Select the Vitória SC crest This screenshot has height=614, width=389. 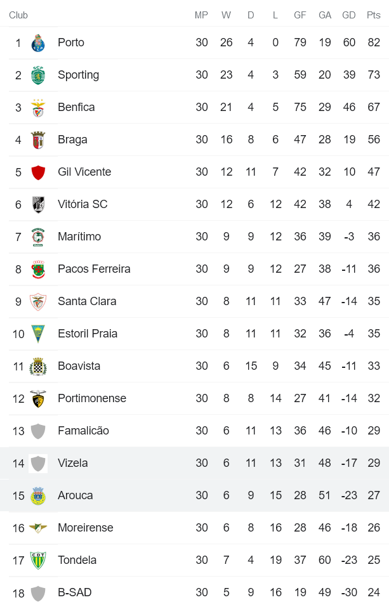click(38, 205)
